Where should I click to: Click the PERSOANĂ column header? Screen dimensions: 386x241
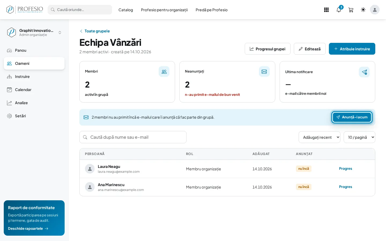[95, 154]
